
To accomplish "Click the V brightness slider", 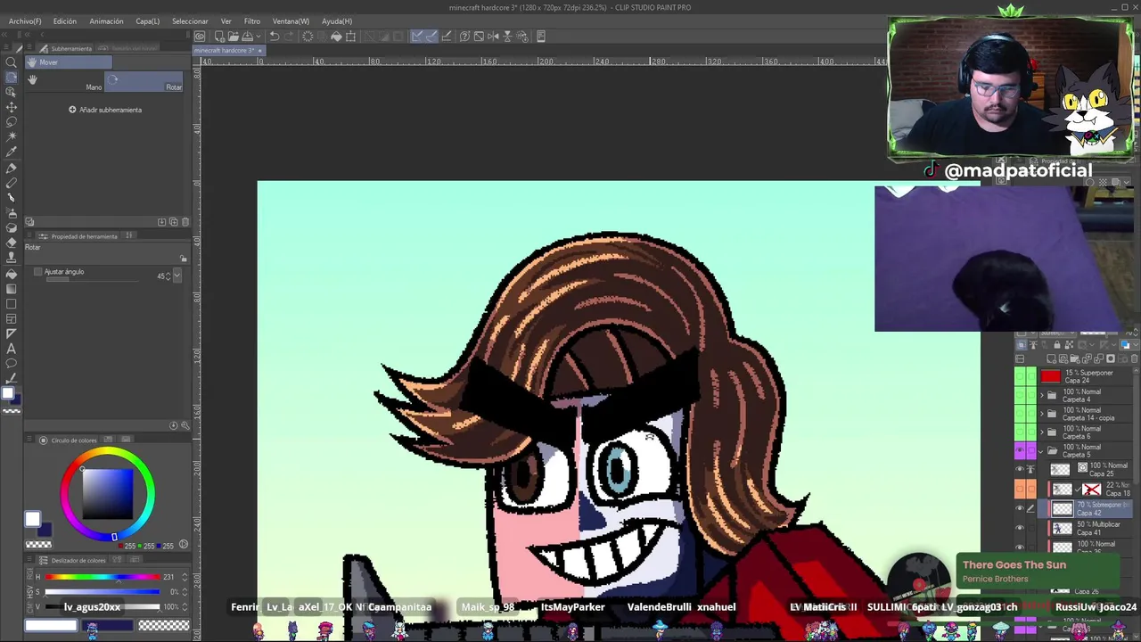I will [x=103, y=606].
